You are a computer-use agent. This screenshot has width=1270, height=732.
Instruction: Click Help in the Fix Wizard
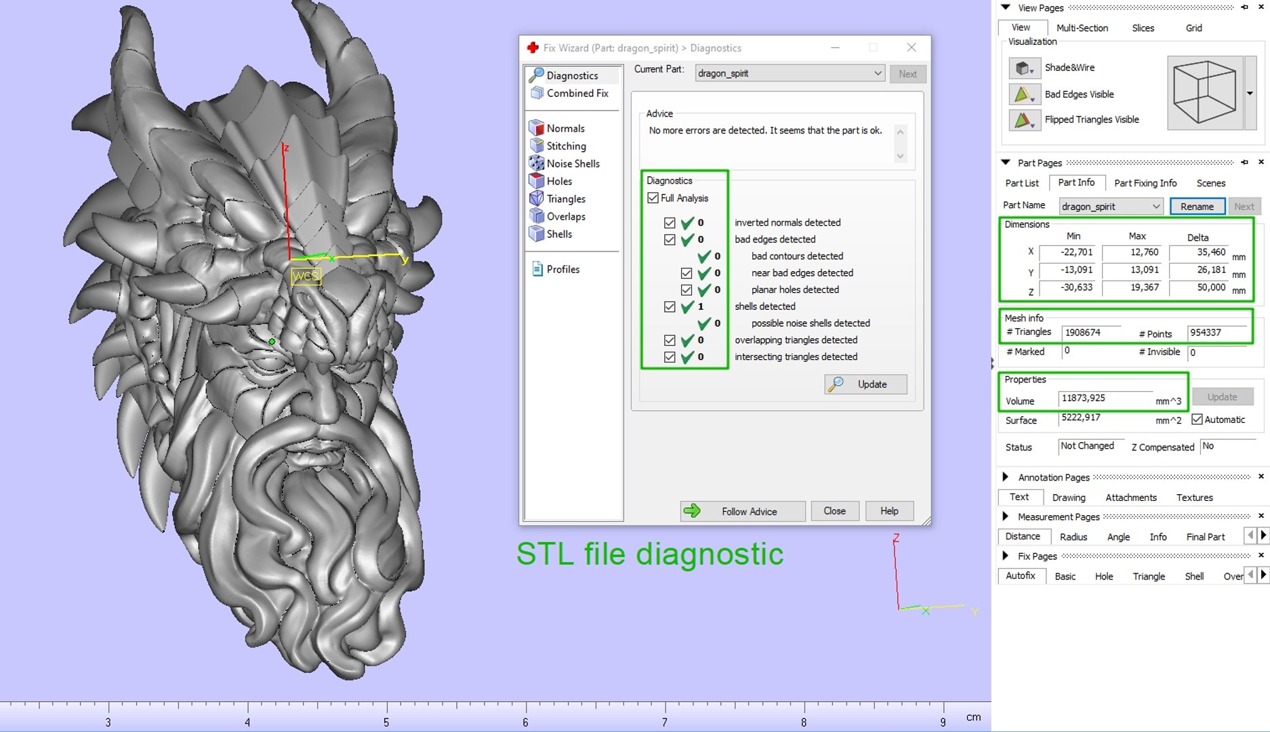[x=889, y=511]
